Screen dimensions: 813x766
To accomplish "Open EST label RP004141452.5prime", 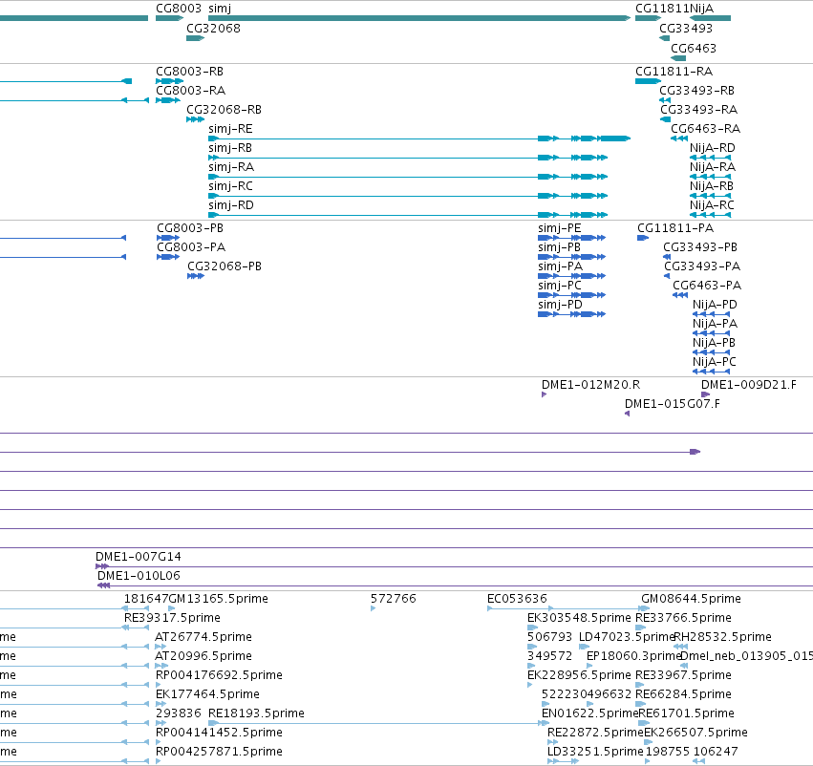I will tap(219, 734).
